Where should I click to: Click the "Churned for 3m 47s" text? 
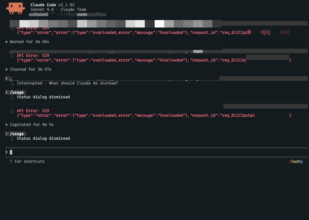click(31, 69)
